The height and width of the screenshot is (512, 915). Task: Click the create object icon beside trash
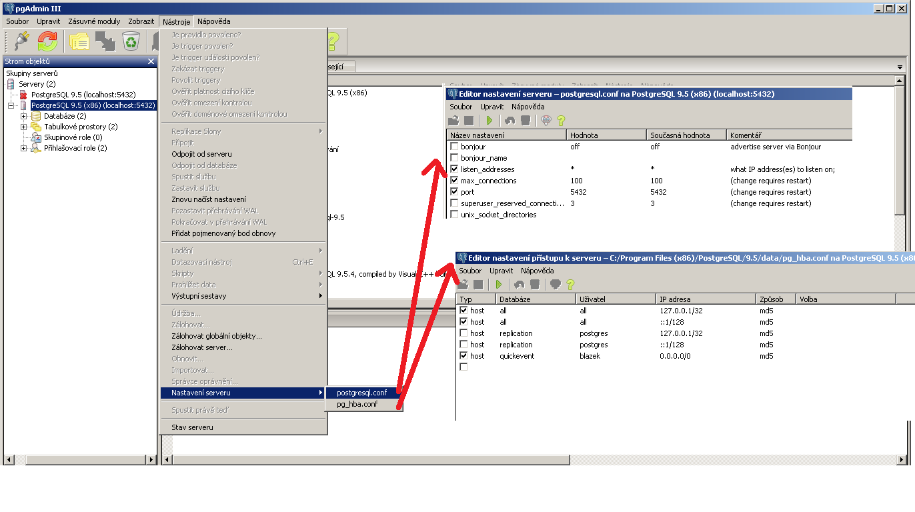pos(105,41)
